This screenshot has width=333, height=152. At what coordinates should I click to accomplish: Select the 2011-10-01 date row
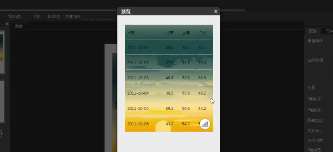[169, 47]
